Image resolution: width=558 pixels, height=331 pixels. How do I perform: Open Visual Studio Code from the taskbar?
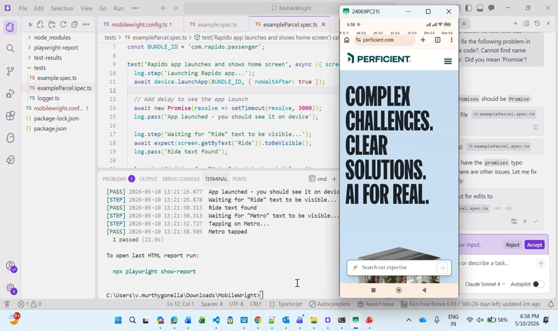(x=216, y=320)
